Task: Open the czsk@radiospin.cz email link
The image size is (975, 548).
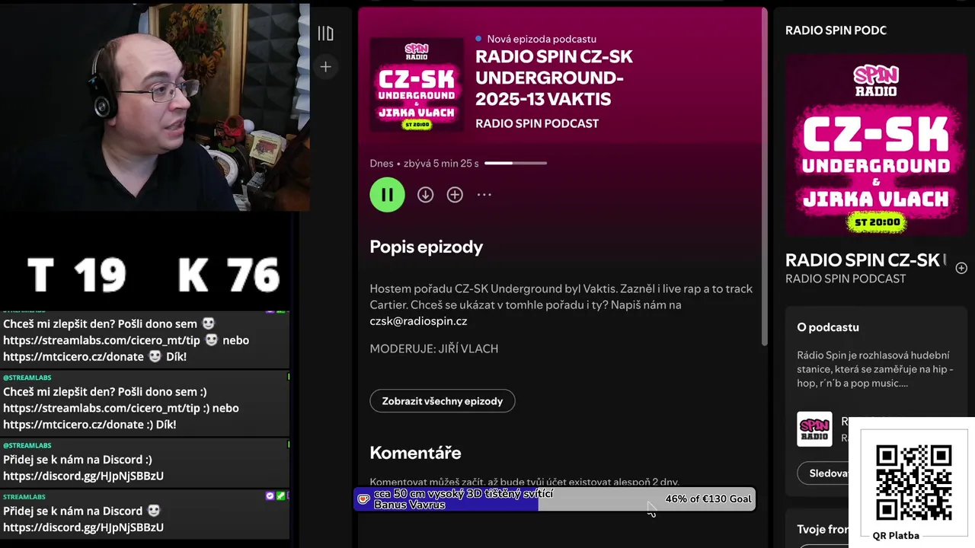Action: point(418,321)
